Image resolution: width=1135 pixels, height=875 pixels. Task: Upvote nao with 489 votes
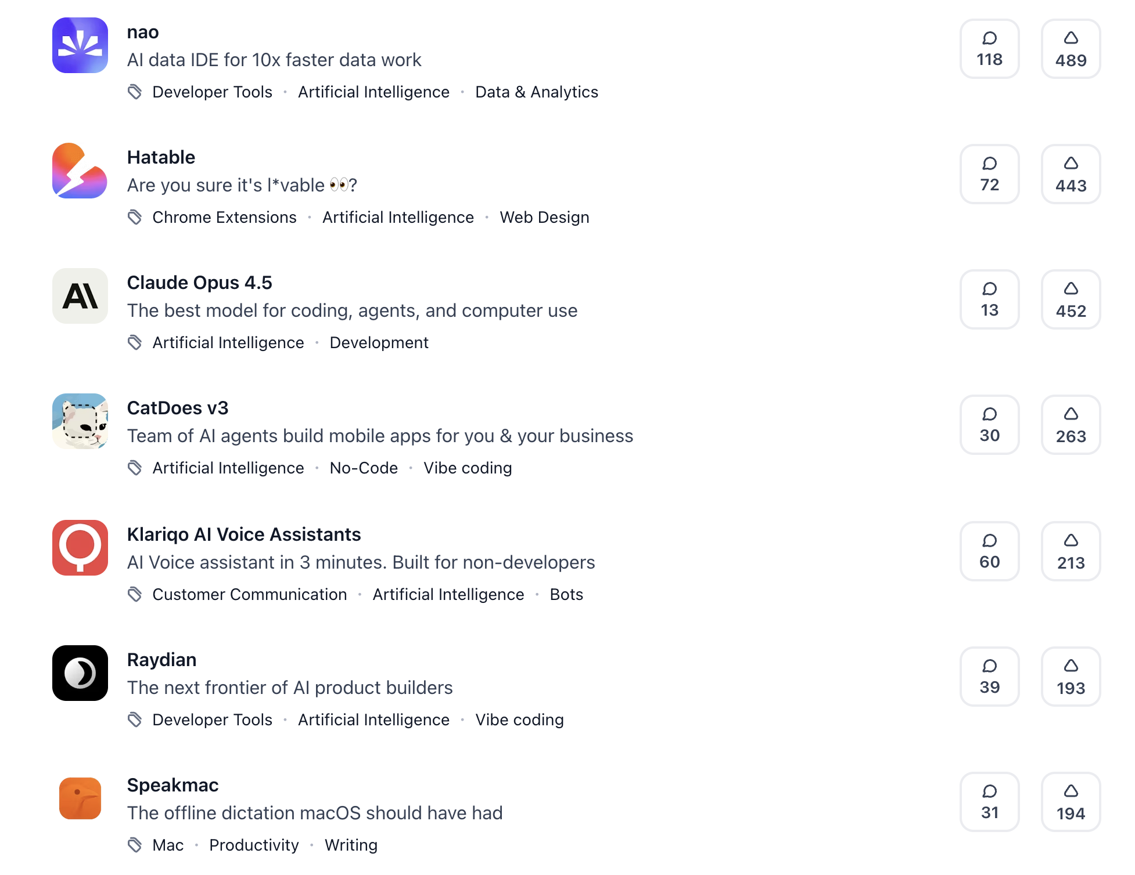[1071, 49]
